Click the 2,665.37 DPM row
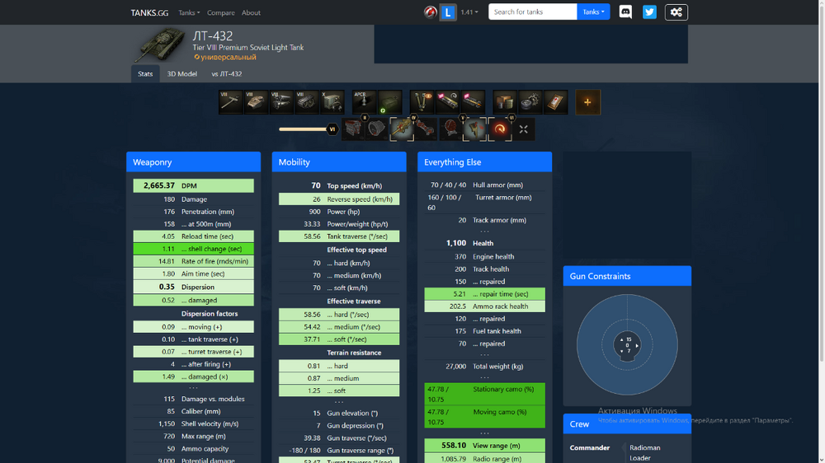This screenshot has height=463, width=825. pyautogui.click(x=193, y=185)
